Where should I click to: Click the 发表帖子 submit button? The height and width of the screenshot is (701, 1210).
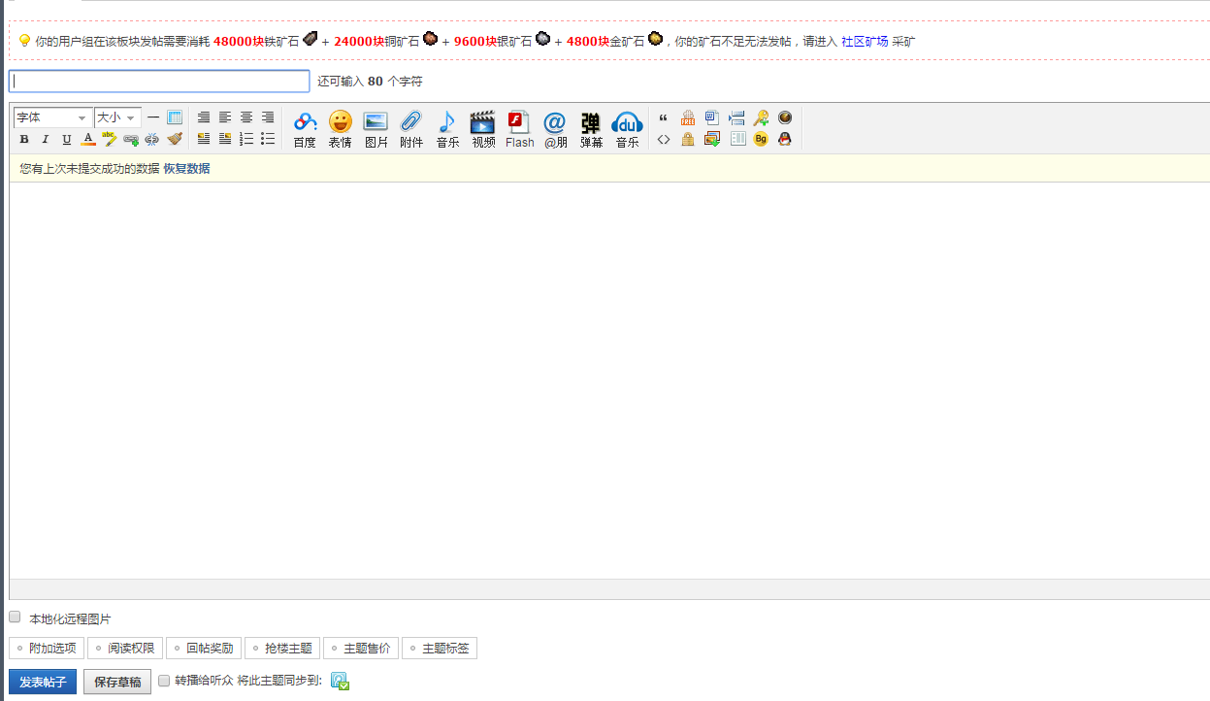pos(43,682)
